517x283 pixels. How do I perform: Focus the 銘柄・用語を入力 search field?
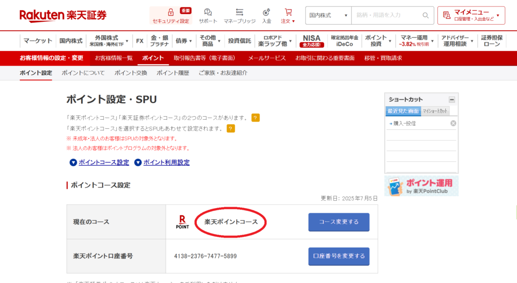387,15
